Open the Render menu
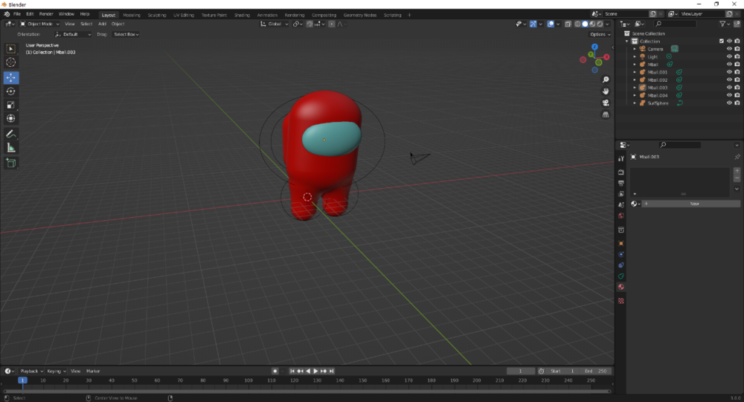Screen dimensions: 744x402 click(x=46, y=14)
